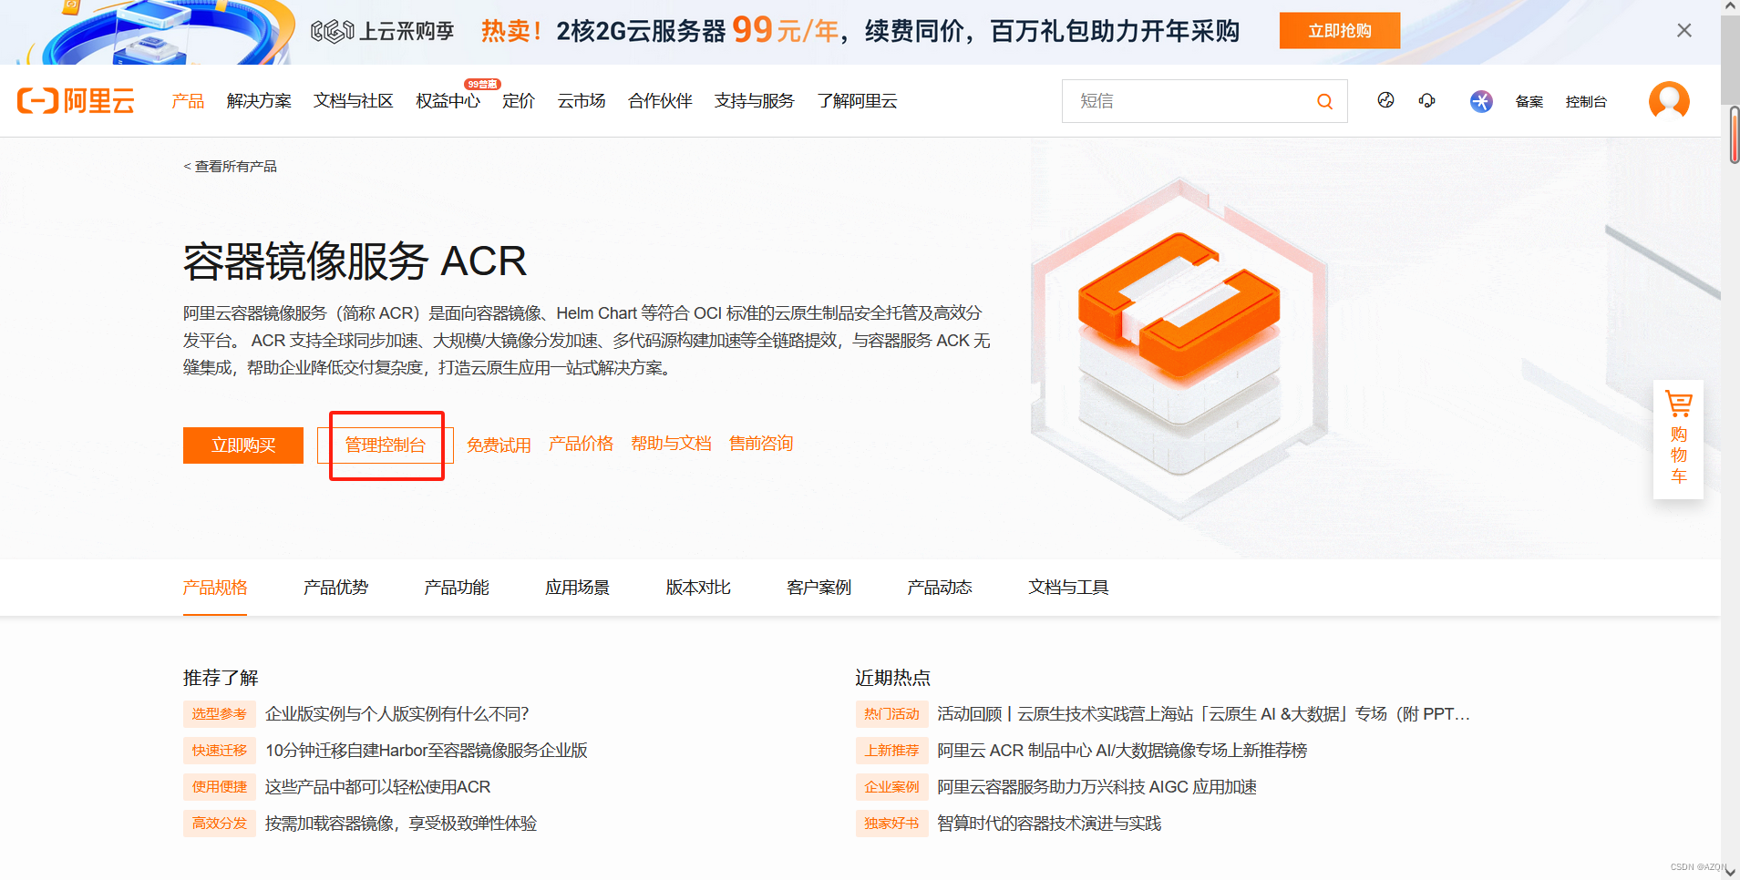Click the 上云采购季 banner logo
This screenshot has height=880, width=1740.
(382, 31)
